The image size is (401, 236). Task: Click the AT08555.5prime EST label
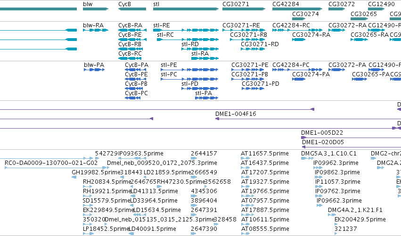point(265,229)
